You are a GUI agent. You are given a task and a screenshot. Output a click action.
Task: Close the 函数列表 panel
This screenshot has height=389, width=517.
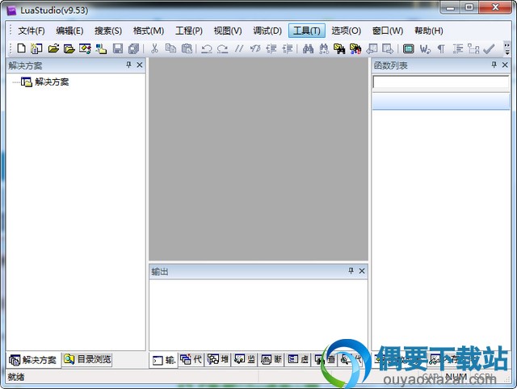[x=505, y=65]
